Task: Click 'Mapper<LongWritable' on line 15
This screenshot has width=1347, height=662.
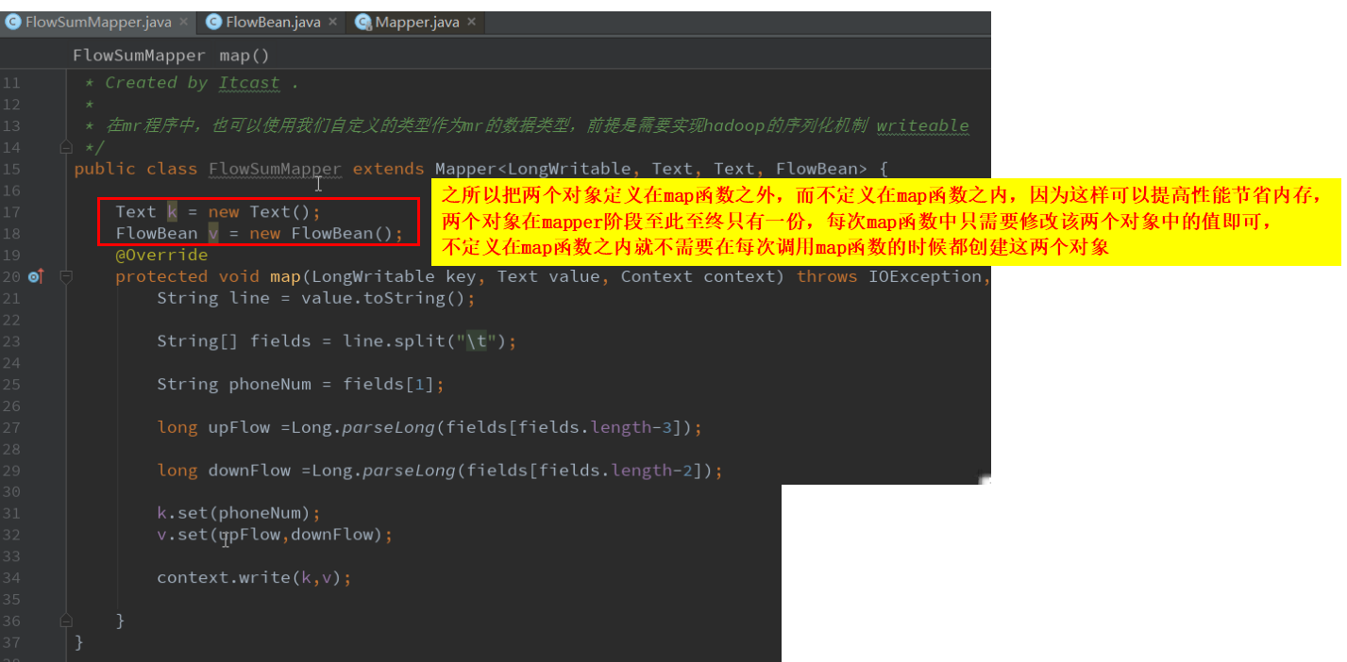Action: pyautogui.click(x=532, y=169)
